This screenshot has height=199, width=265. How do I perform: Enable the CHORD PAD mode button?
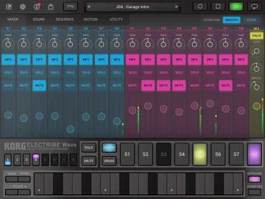point(255,192)
